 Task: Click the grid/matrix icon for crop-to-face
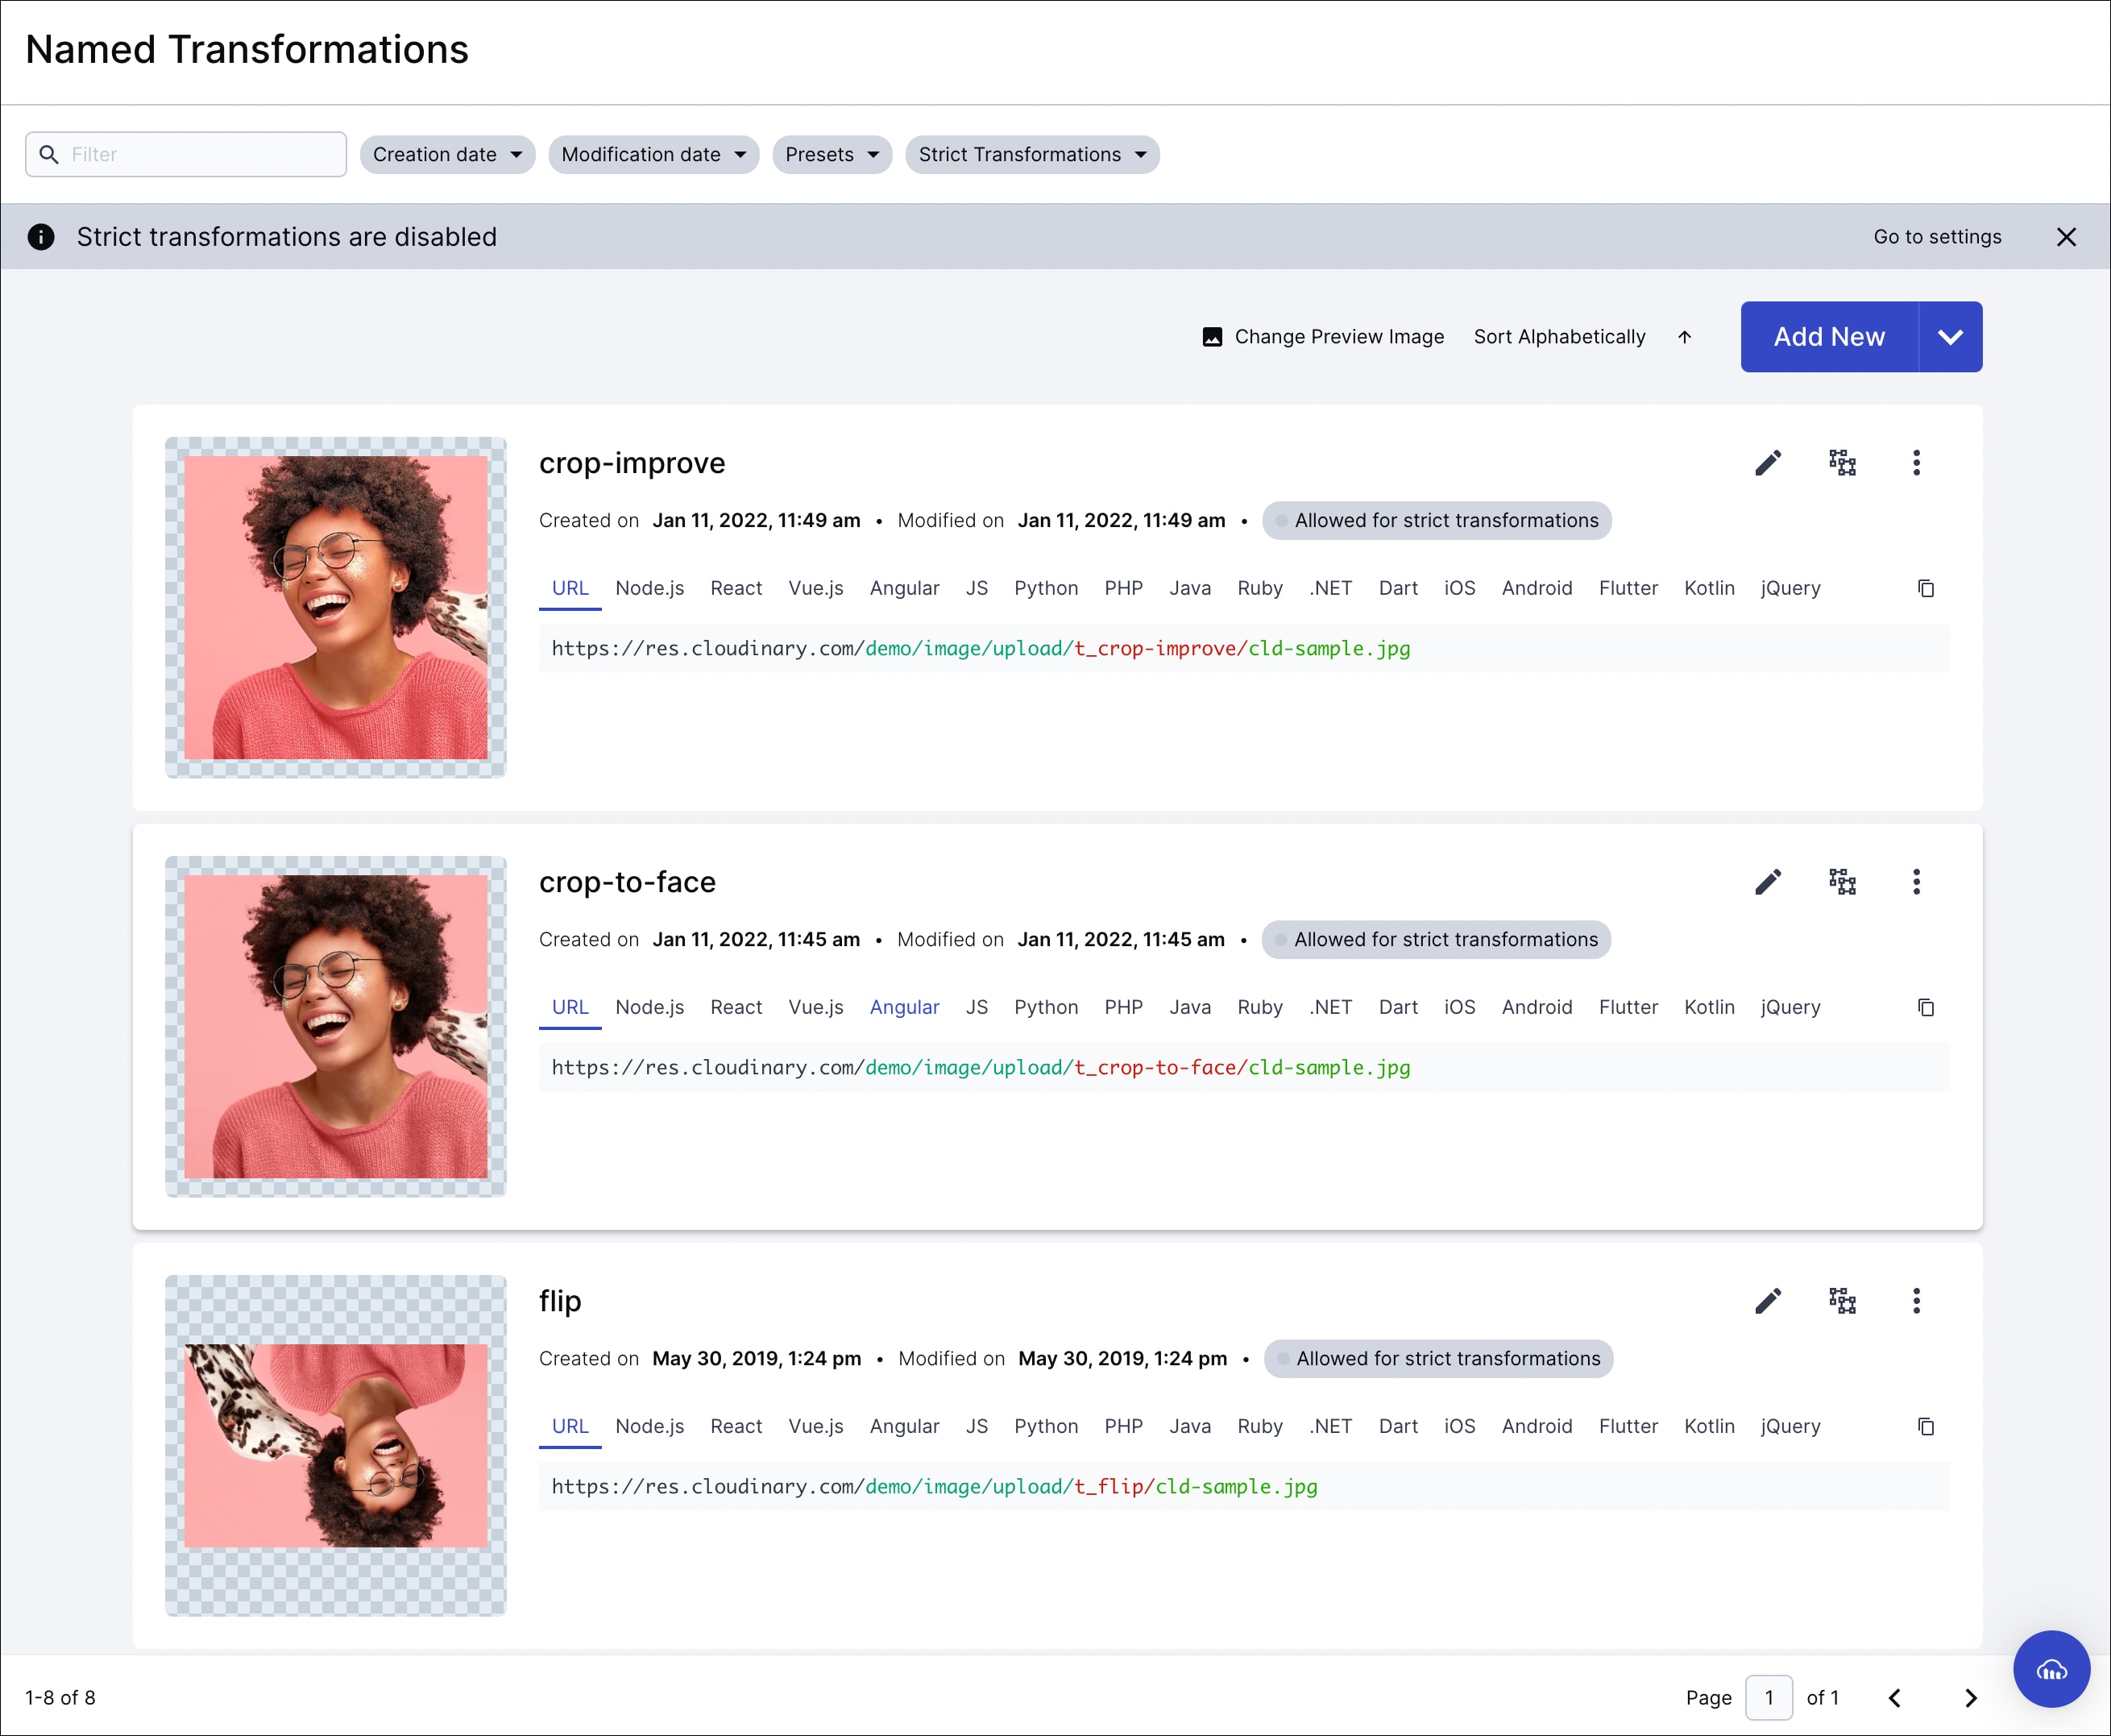pos(1841,882)
